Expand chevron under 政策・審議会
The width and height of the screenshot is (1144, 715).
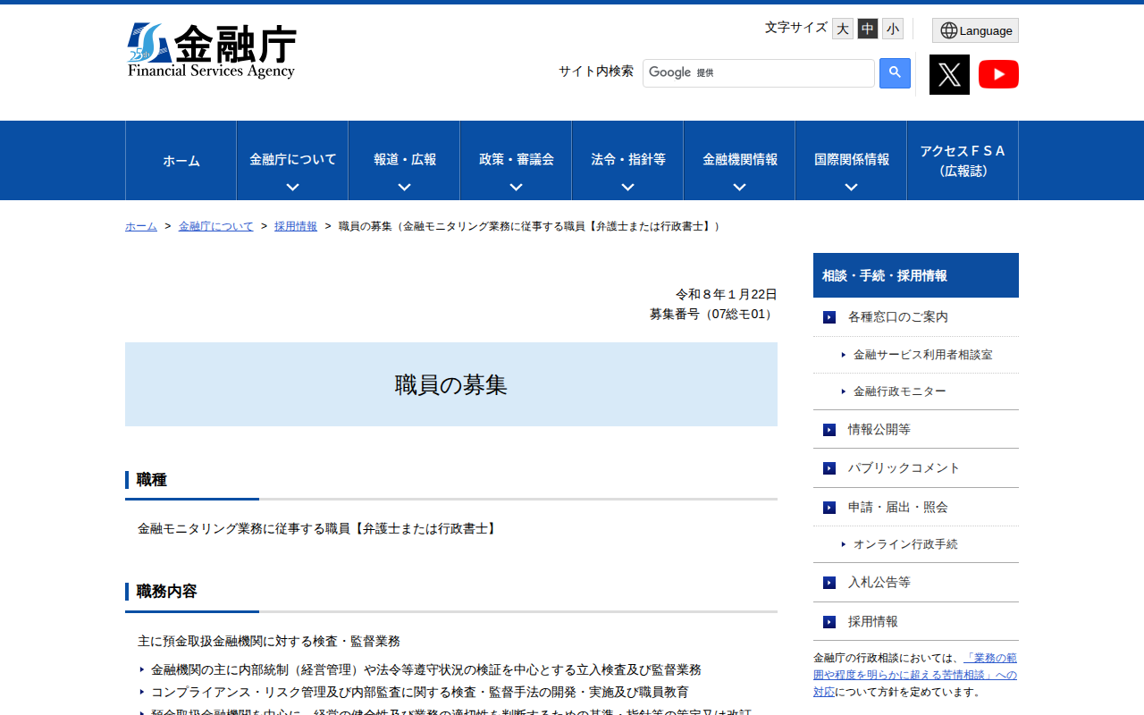[x=516, y=187]
